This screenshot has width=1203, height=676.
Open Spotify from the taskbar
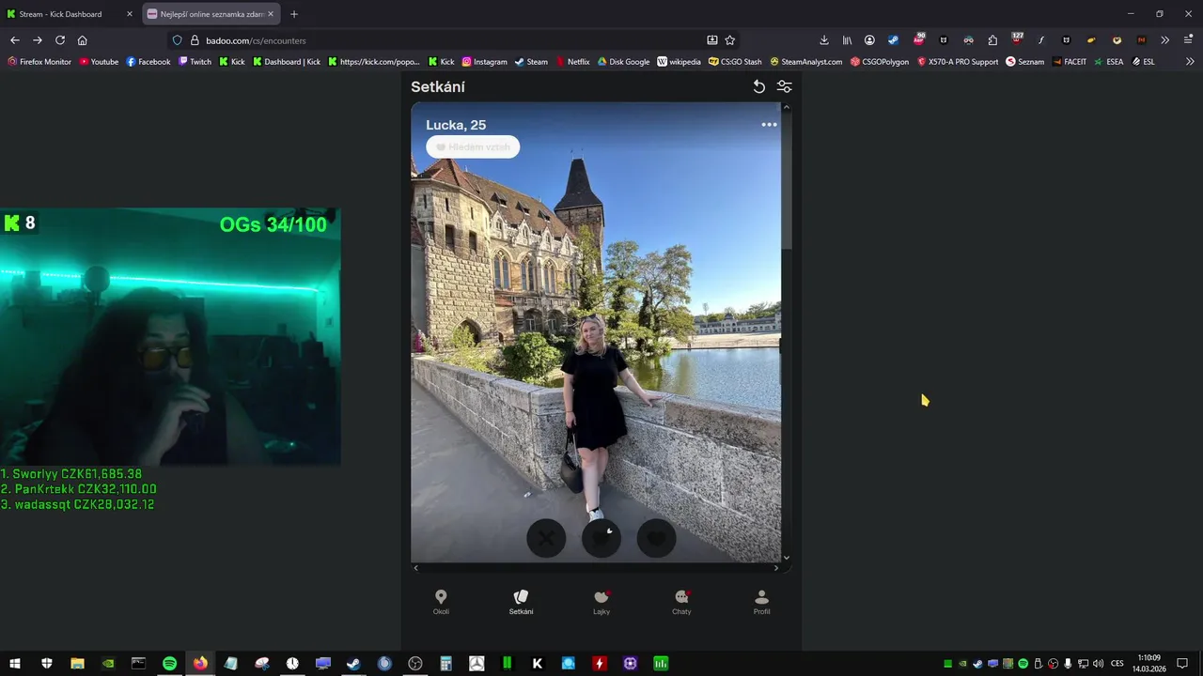[x=169, y=663]
